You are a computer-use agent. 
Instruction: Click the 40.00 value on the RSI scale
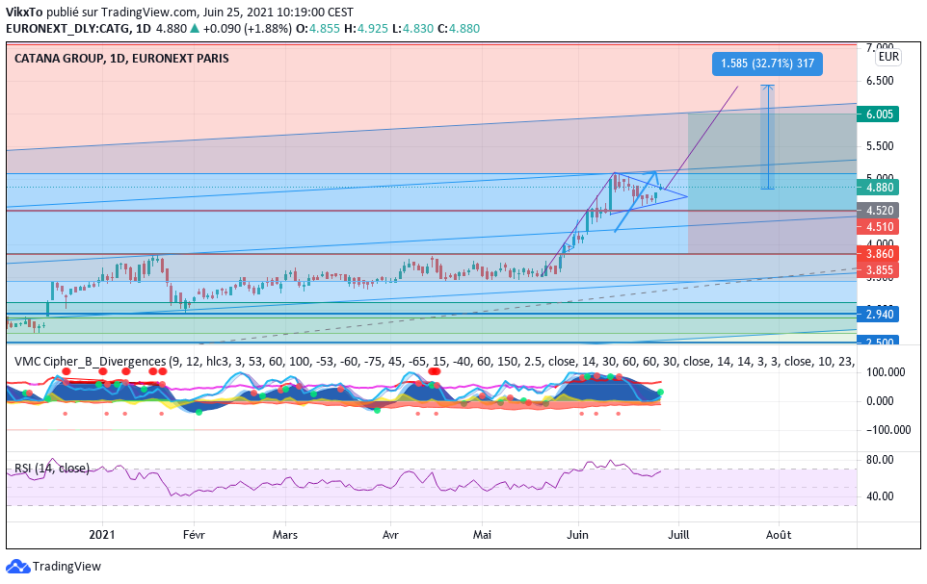click(880, 496)
